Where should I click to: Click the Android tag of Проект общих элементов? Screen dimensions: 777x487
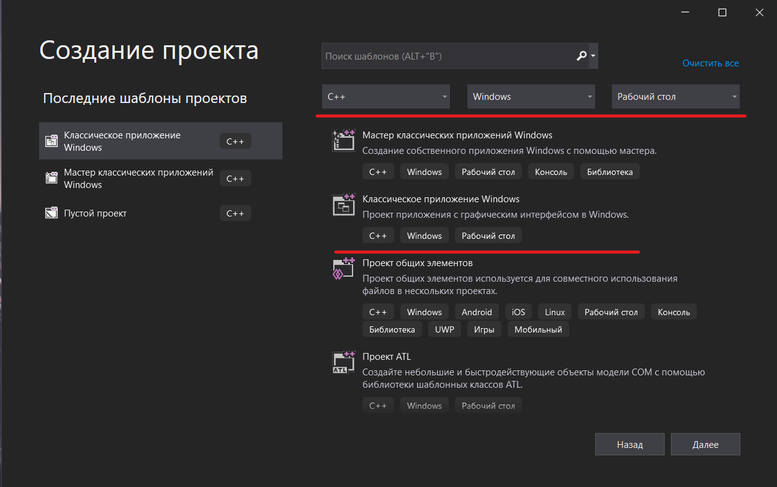477,312
